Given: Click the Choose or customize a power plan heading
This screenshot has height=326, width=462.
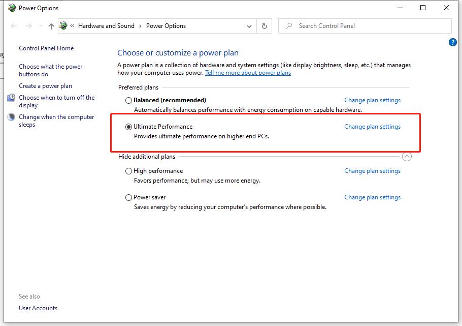Looking at the screenshot, I should point(178,52).
